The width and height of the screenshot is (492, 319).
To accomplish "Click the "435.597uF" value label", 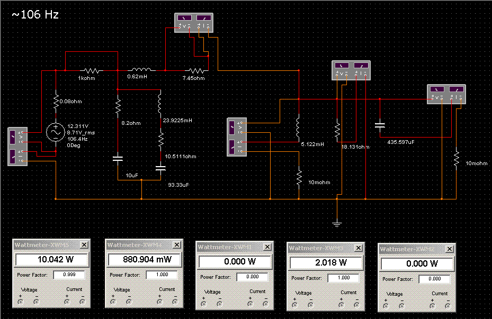I will [401, 142].
